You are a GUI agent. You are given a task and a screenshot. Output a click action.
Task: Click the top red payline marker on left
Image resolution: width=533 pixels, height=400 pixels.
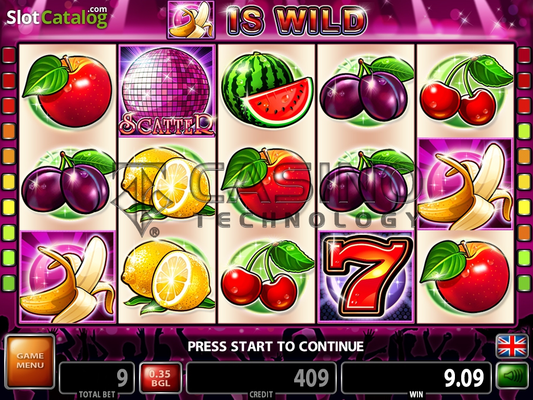pos(9,55)
